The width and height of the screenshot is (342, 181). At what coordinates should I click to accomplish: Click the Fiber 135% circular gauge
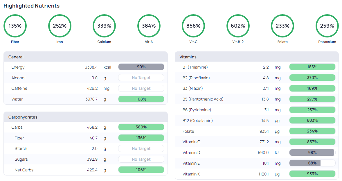[15, 26]
